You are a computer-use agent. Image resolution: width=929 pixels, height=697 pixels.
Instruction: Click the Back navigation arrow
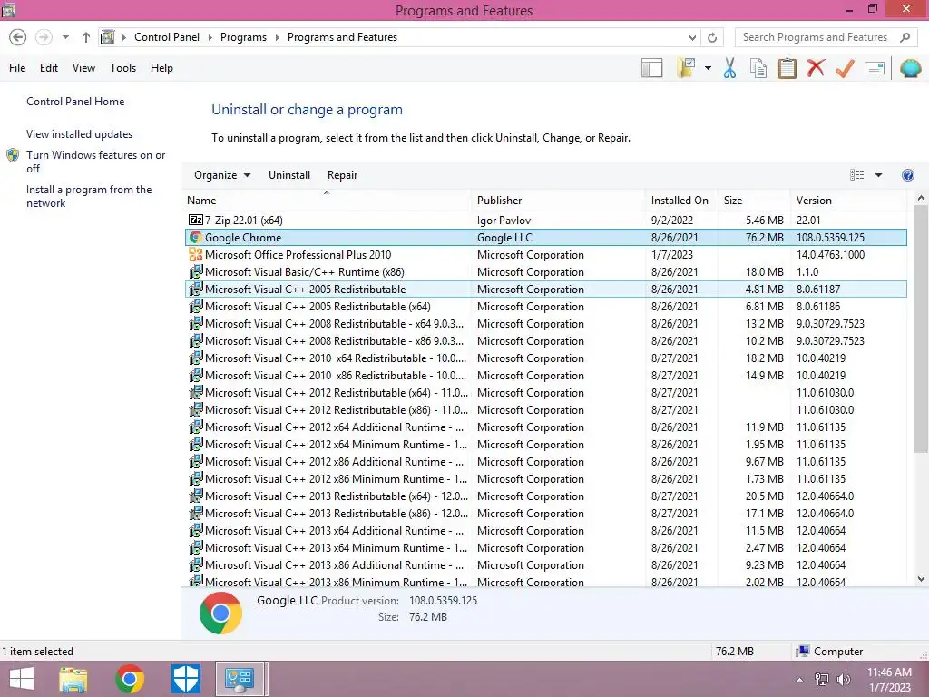(x=18, y=37)
